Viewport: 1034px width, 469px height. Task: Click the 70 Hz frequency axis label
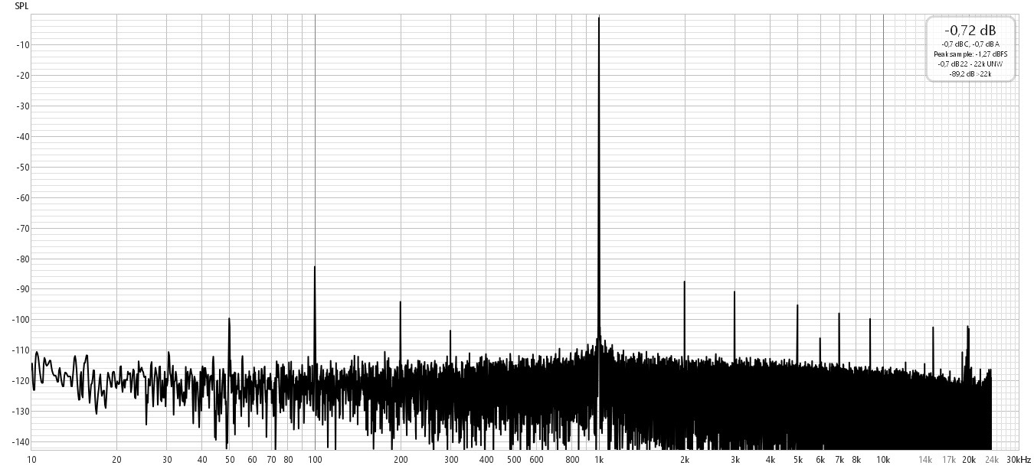pyautogui.click(x=271, y=460)
